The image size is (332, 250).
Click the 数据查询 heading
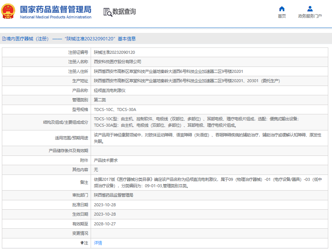pos(124,12)
